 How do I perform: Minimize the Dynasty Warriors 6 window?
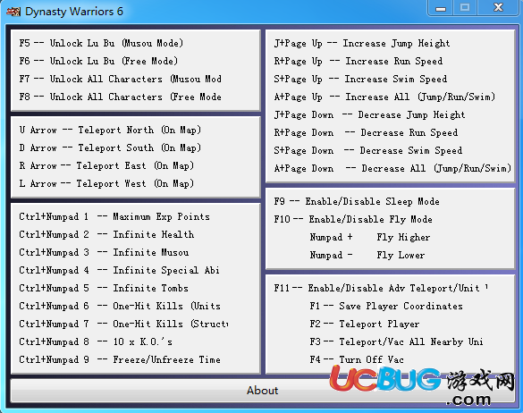tap(441, 8)
